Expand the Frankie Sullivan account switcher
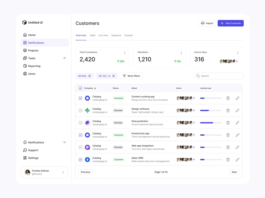The width and height of the screenshot is (265, 198). (x=63, y=172)
